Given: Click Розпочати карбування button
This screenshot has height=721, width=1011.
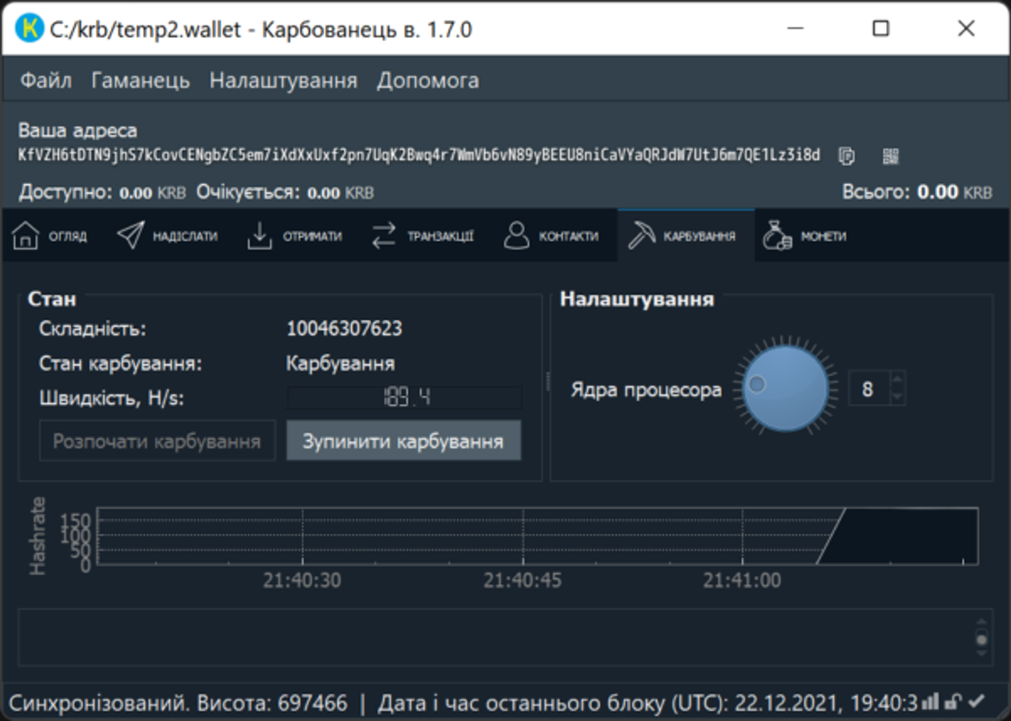Looking at the screenshot, I should 157,440.
